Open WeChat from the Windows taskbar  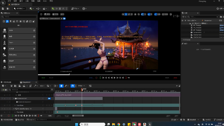click(x=134, y=124)
